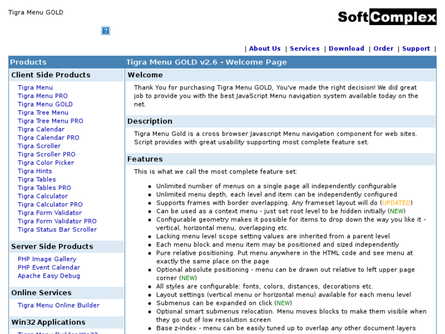Viewport: 445px width, 334px height.
Task: Click the Server Side Products heading
Action: click(x=52, y=246)
